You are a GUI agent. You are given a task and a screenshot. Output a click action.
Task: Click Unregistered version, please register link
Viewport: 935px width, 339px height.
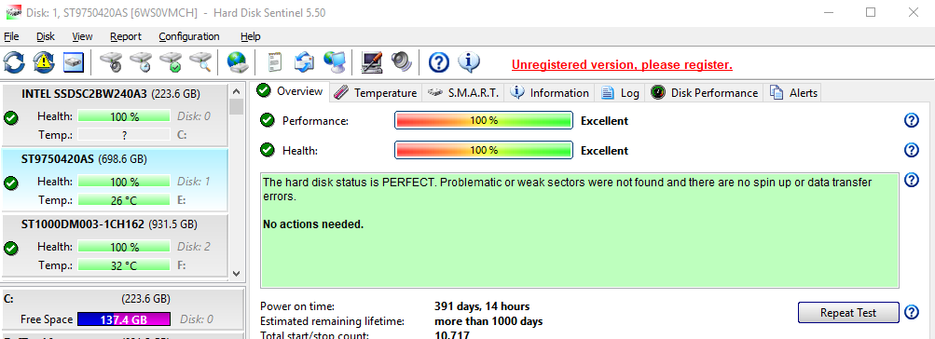(x=622, y=65)
